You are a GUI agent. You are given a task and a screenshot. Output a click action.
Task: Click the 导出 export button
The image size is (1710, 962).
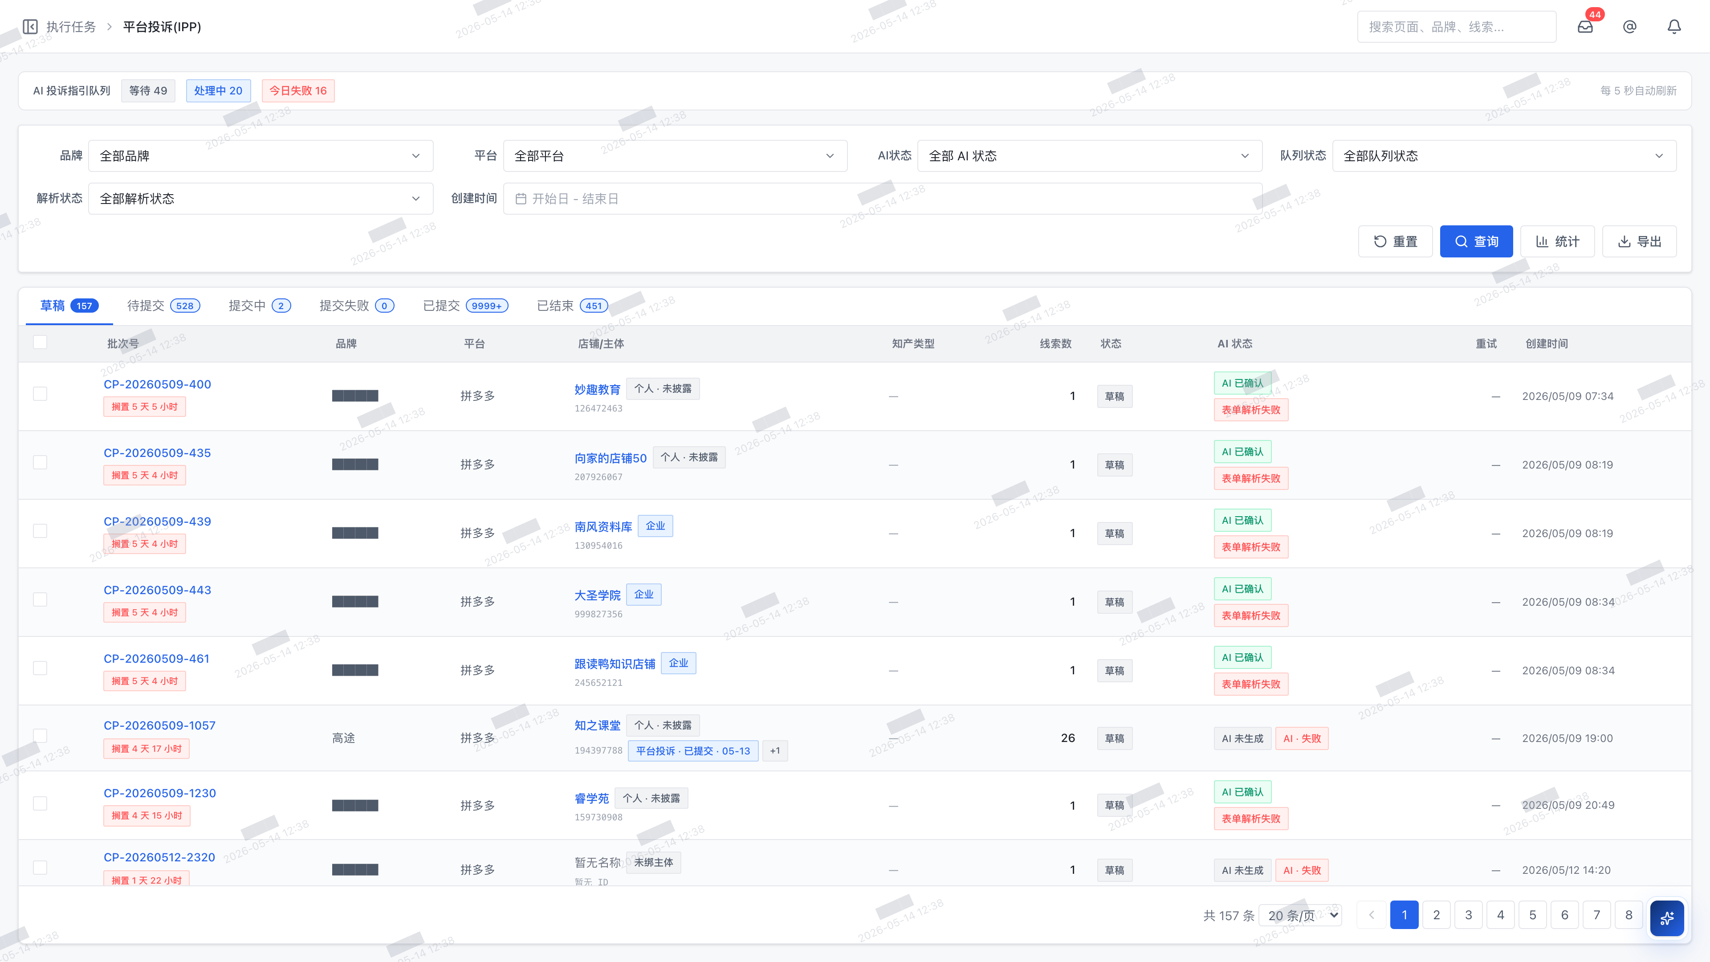(x=1640, y=242)
